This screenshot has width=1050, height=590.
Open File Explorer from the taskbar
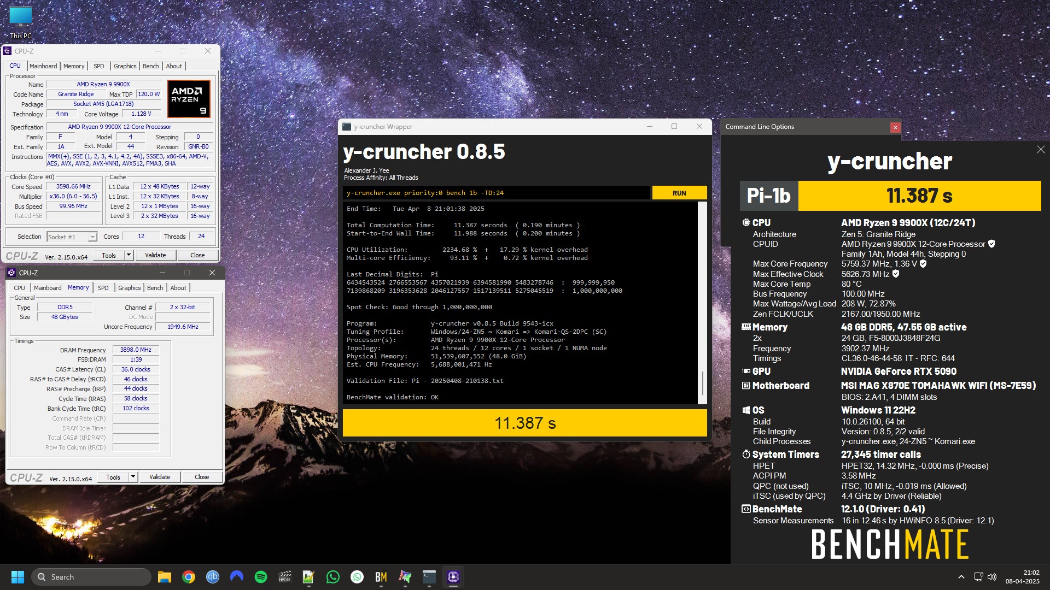point(165,577)
